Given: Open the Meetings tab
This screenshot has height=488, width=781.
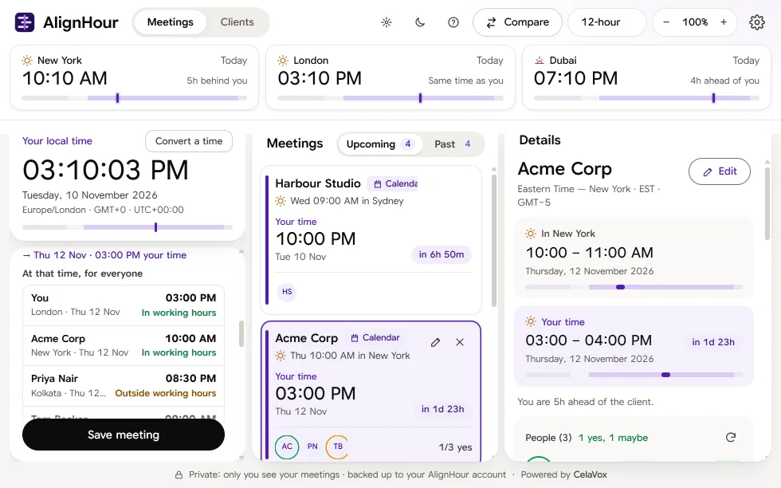Looking at the screenshot, I should (171, 22).
